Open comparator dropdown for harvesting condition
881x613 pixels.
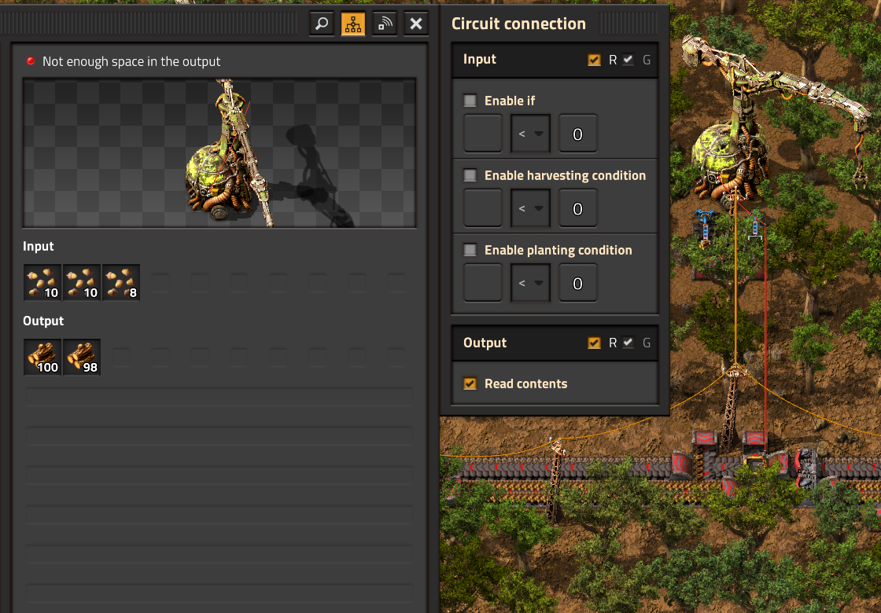click(530, 208)
